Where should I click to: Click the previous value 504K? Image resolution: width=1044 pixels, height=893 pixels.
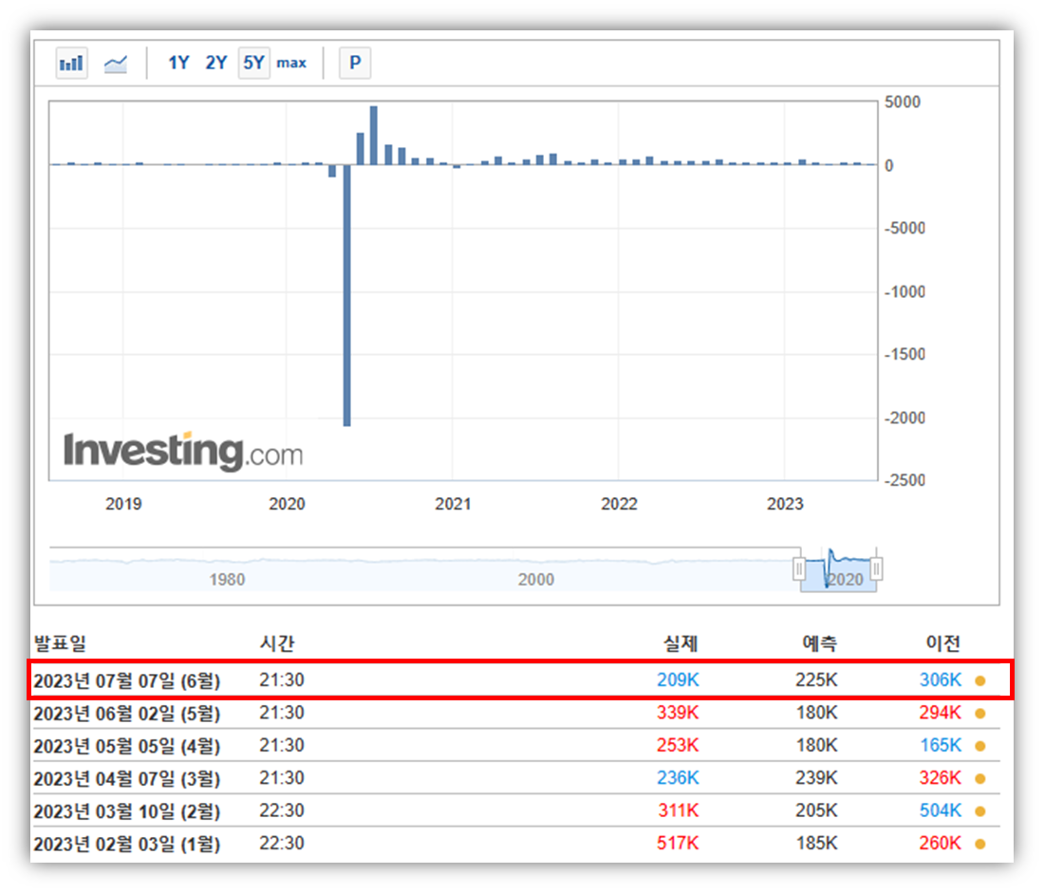click(941, 810)
